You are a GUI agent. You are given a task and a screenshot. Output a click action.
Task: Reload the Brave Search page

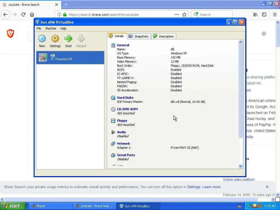click(x=23, y=14)
